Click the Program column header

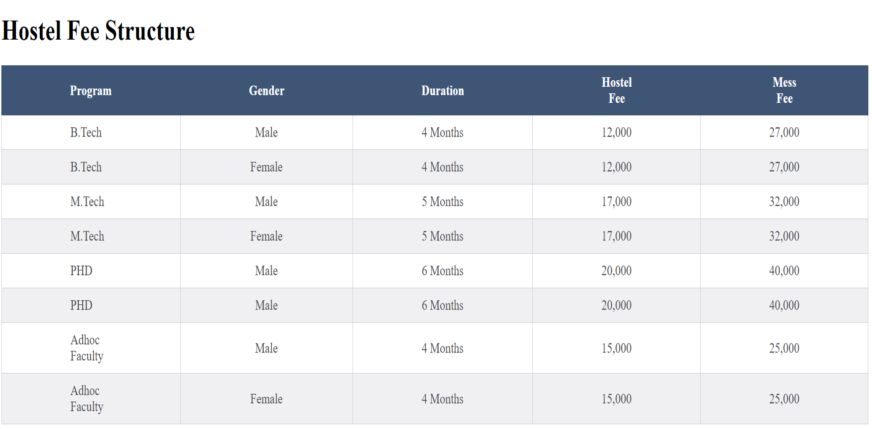[x=91, y=91]
